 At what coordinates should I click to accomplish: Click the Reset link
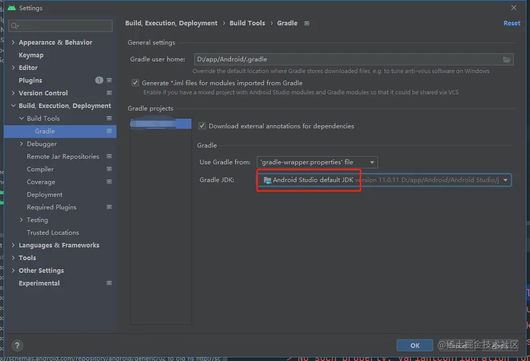tap(512, 23)
